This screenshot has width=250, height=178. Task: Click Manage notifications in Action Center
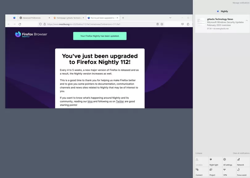point(241,3)
